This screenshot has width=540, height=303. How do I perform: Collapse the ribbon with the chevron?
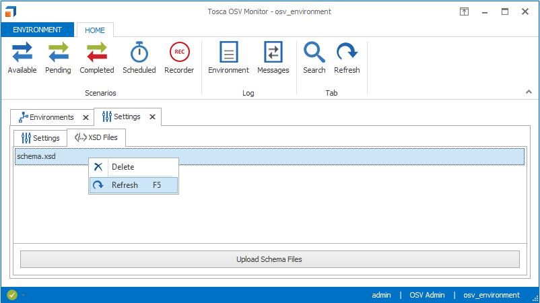pyautogui.click(x=529, y=92)
